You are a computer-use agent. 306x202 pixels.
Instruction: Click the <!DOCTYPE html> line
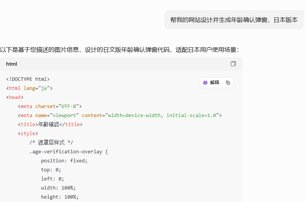tap(28, 79)
